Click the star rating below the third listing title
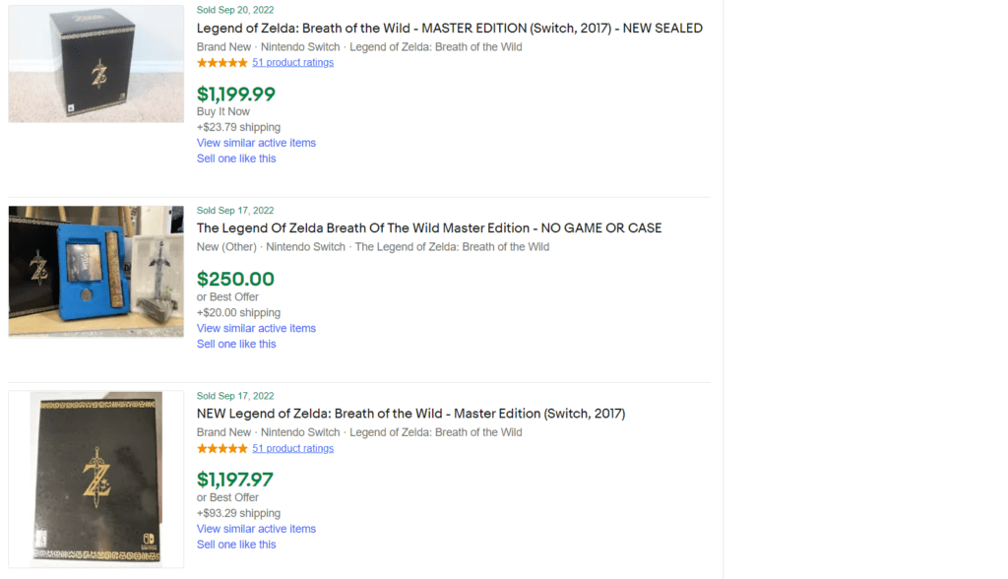The image size is (1008, 579). [x=222, y=448]
